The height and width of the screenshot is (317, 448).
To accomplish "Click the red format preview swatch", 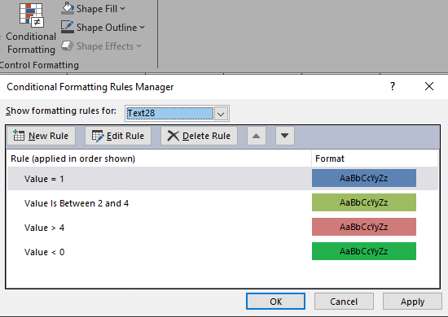I will coord(364,227).
